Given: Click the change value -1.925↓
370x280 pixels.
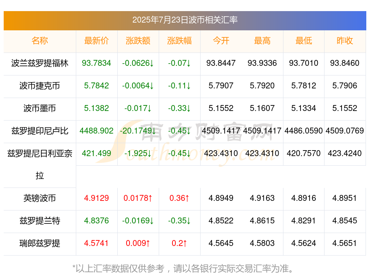Looking at the screenshot, I should [138, 154].
